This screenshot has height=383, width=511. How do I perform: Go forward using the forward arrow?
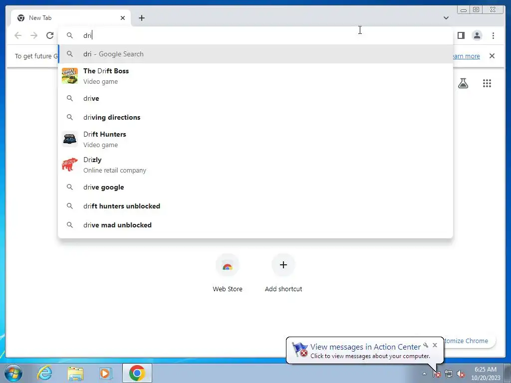[x=34, y=35]
